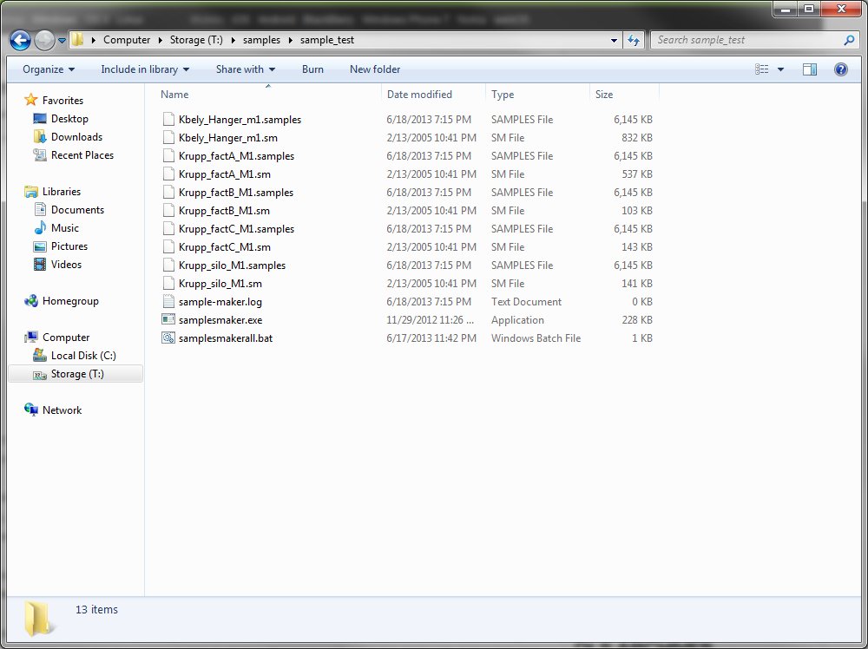Click the Text Document type cell

pyautogui.click(x=526, y=302)
